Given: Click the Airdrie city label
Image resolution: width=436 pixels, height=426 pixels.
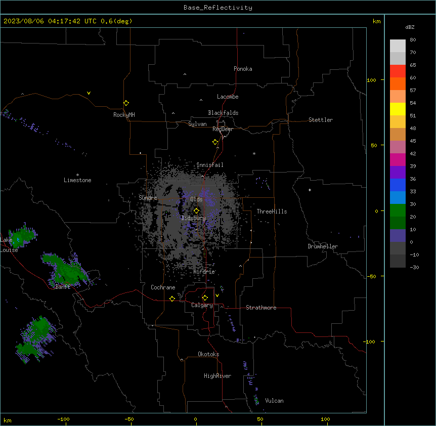Looking at the screenshot, I should (x=204, y=272).
